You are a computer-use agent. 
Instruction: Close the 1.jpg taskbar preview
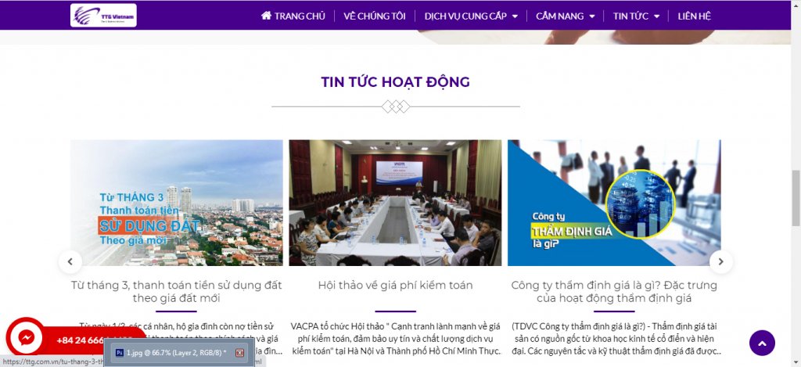pos(239,353)
